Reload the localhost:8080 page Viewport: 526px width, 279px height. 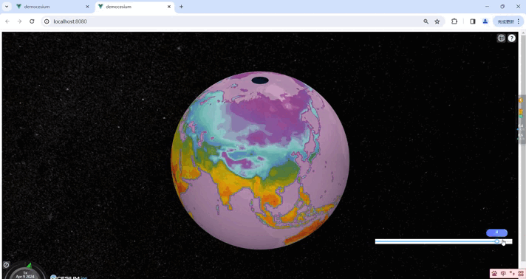(x=32, y=21)
